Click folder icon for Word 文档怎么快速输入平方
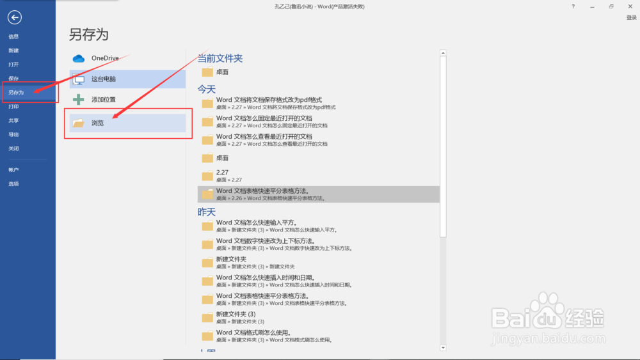 click(207, 226)
